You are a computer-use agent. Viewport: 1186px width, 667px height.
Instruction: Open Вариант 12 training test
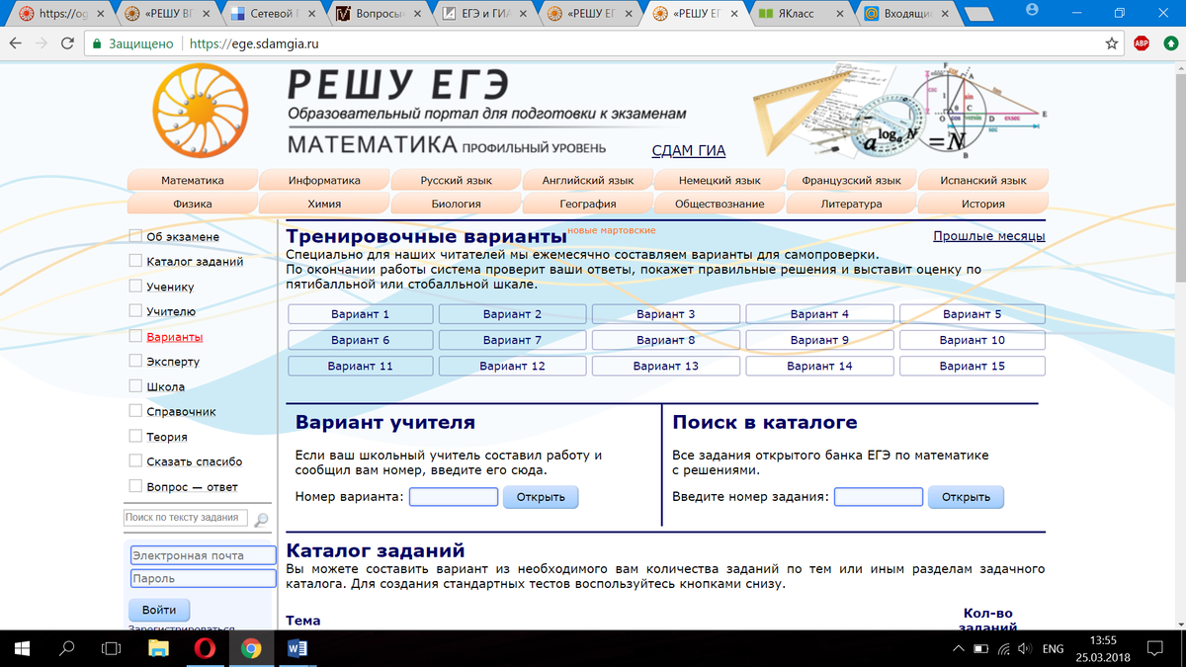point(512,366)
